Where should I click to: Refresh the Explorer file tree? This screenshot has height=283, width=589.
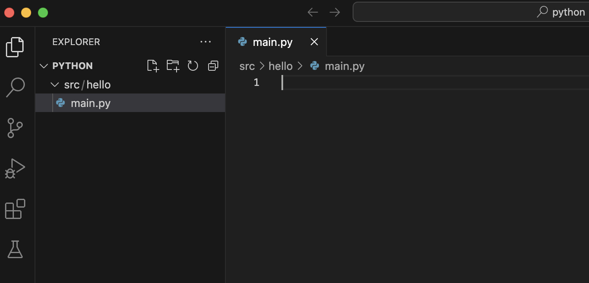click(193, 66)
